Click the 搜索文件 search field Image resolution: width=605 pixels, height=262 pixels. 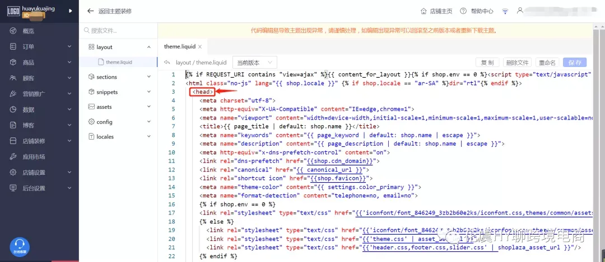pos(118,30)
